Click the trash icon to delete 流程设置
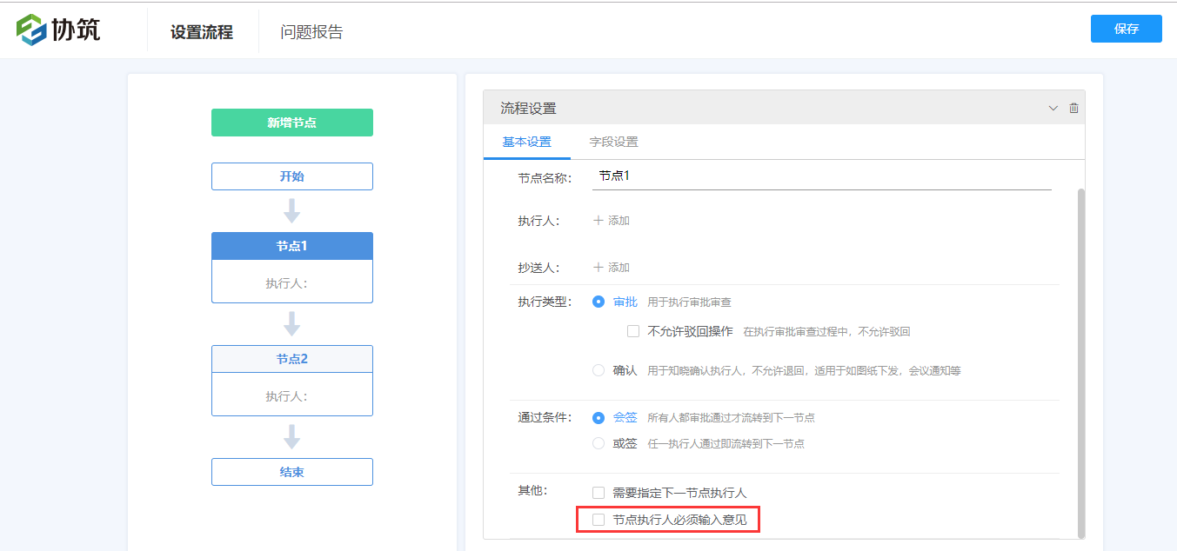The width and height of the screenshot is (1177, 551). 1073,107
